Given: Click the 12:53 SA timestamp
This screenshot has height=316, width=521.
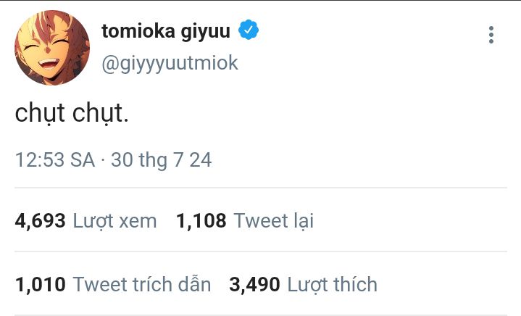Looking at the screenshot, I should click(55, 160).
